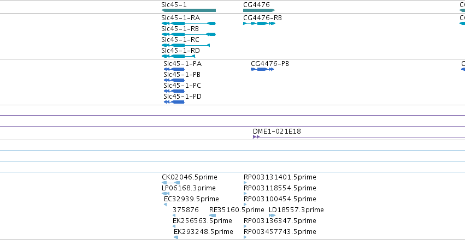Click the RE35160.5prime label text
The image size is (465, 240).
tap(237, 210)
